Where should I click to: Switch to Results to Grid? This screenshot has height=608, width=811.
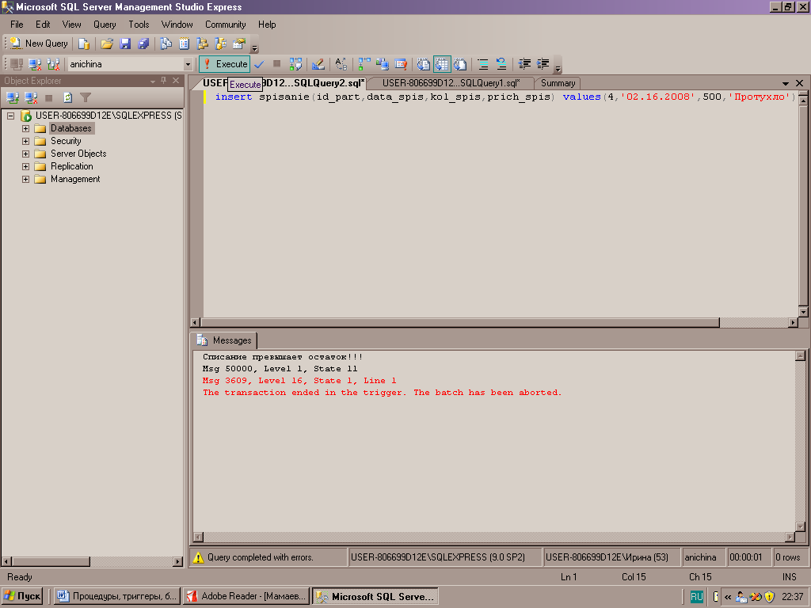[x=442, y=64]
